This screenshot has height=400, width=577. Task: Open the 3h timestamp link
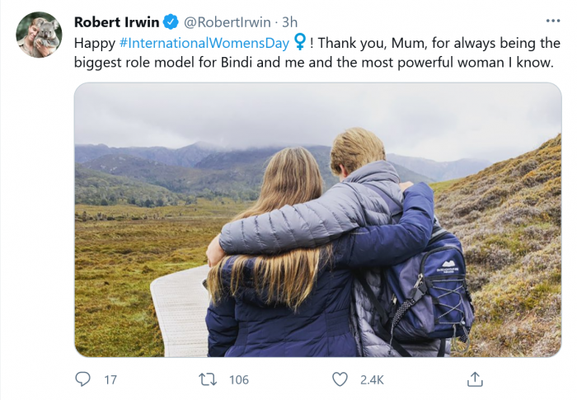point(287,21)
